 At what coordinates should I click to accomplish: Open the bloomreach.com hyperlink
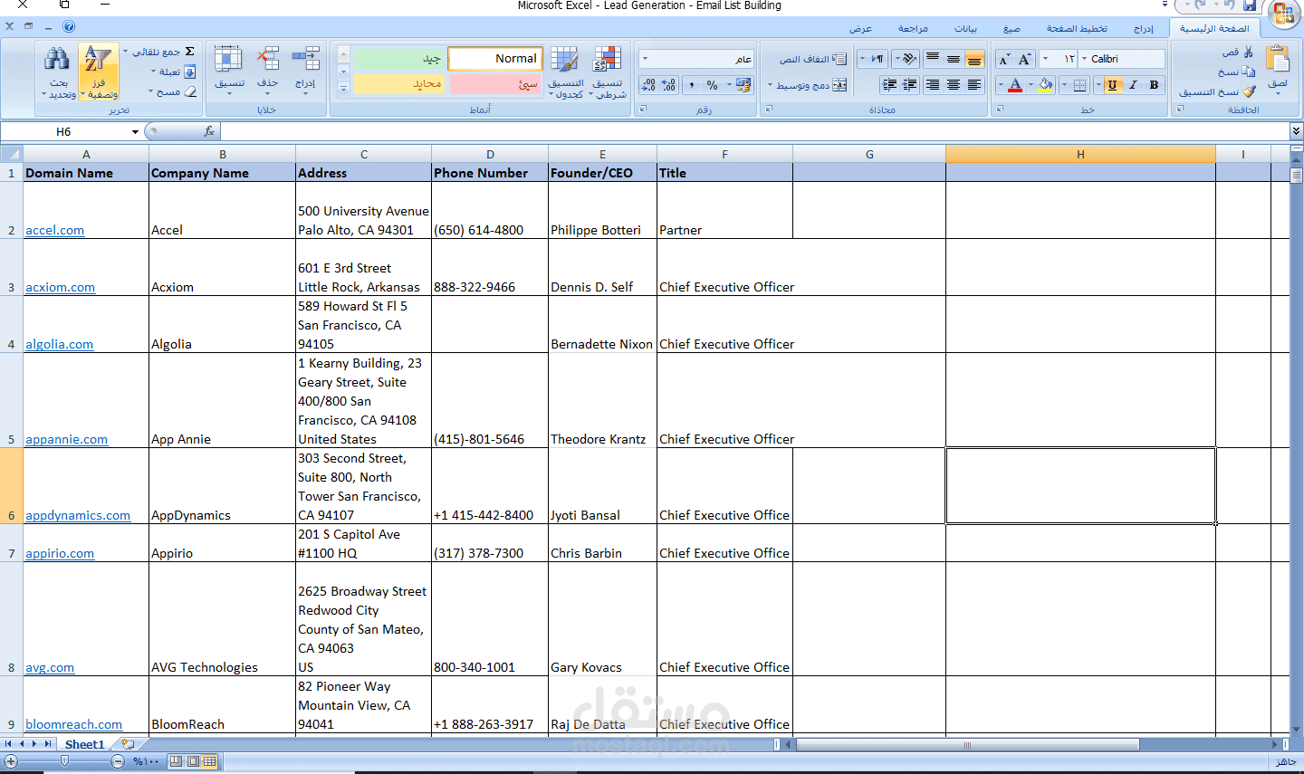73,724
